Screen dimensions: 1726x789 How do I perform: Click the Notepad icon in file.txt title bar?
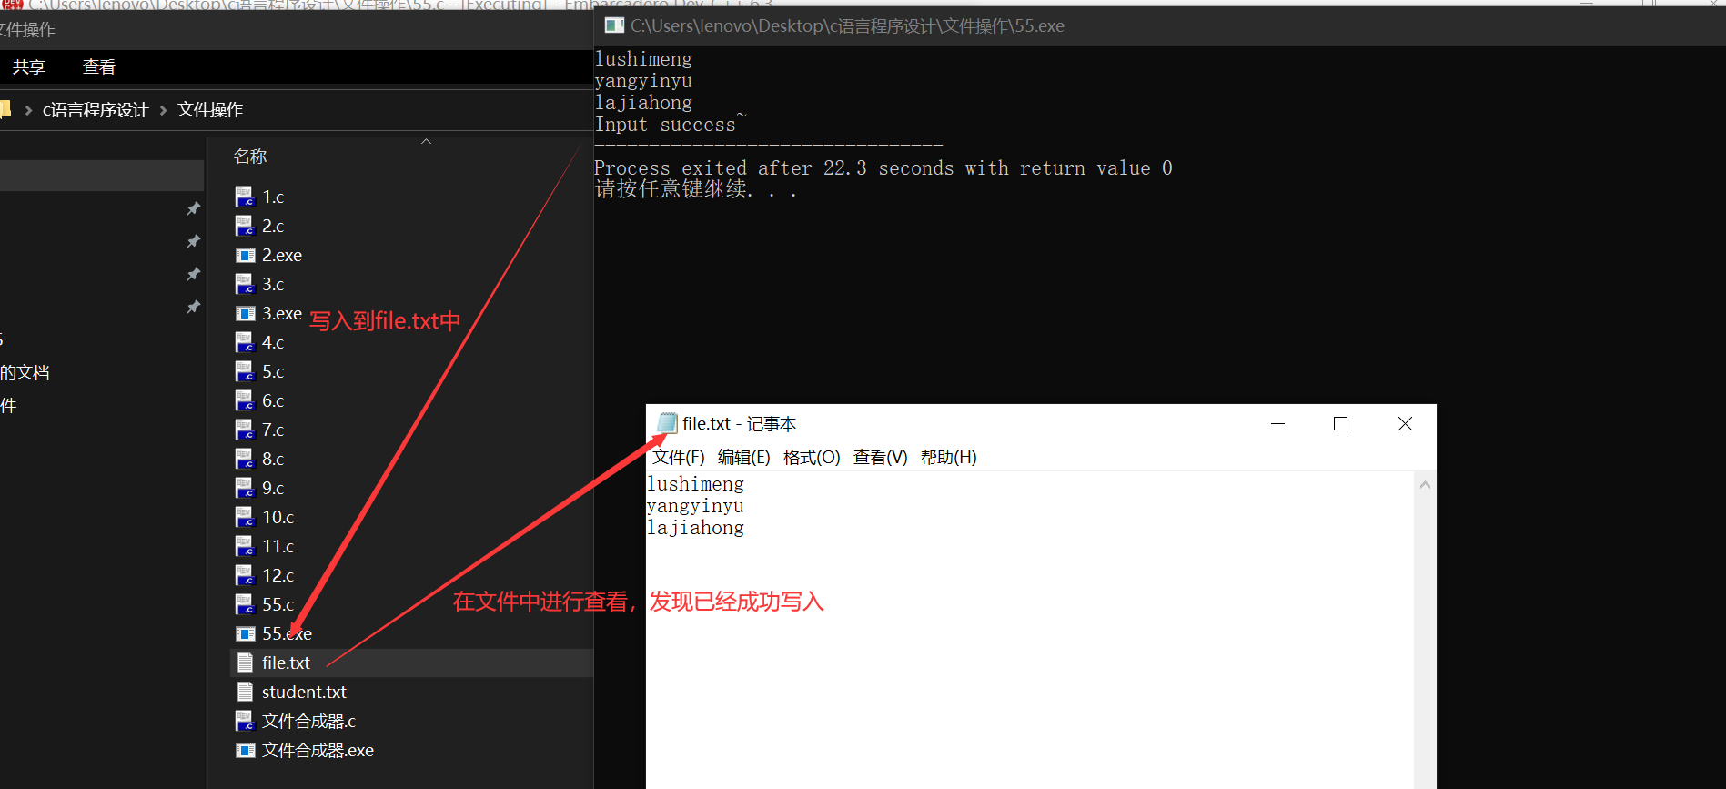click(667, 423)
